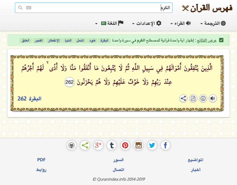Viewport: 237px width, 185px height.
Task: Play verse audio with speaker icon
Action: click(x=213, y=98)
